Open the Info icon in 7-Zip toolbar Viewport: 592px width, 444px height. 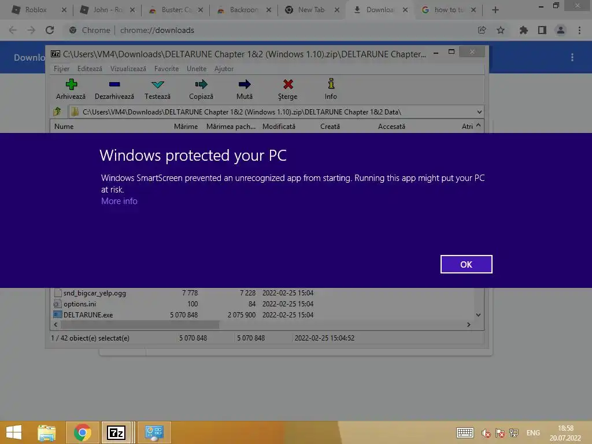pyautogui.click(x=331, y=83)
